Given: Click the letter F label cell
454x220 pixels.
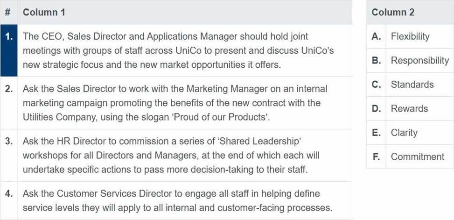Looking at the screenshot, I should (376, 156).
